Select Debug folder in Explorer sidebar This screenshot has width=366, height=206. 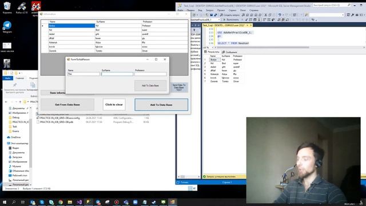coord(16,117)
